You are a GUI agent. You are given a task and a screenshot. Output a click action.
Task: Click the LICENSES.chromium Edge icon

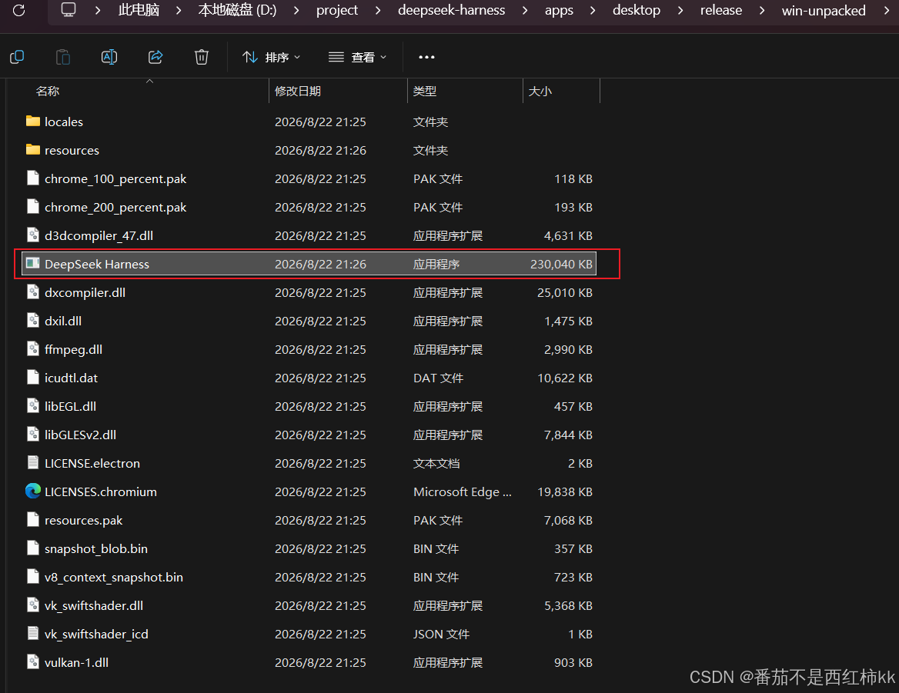(33, 491)
